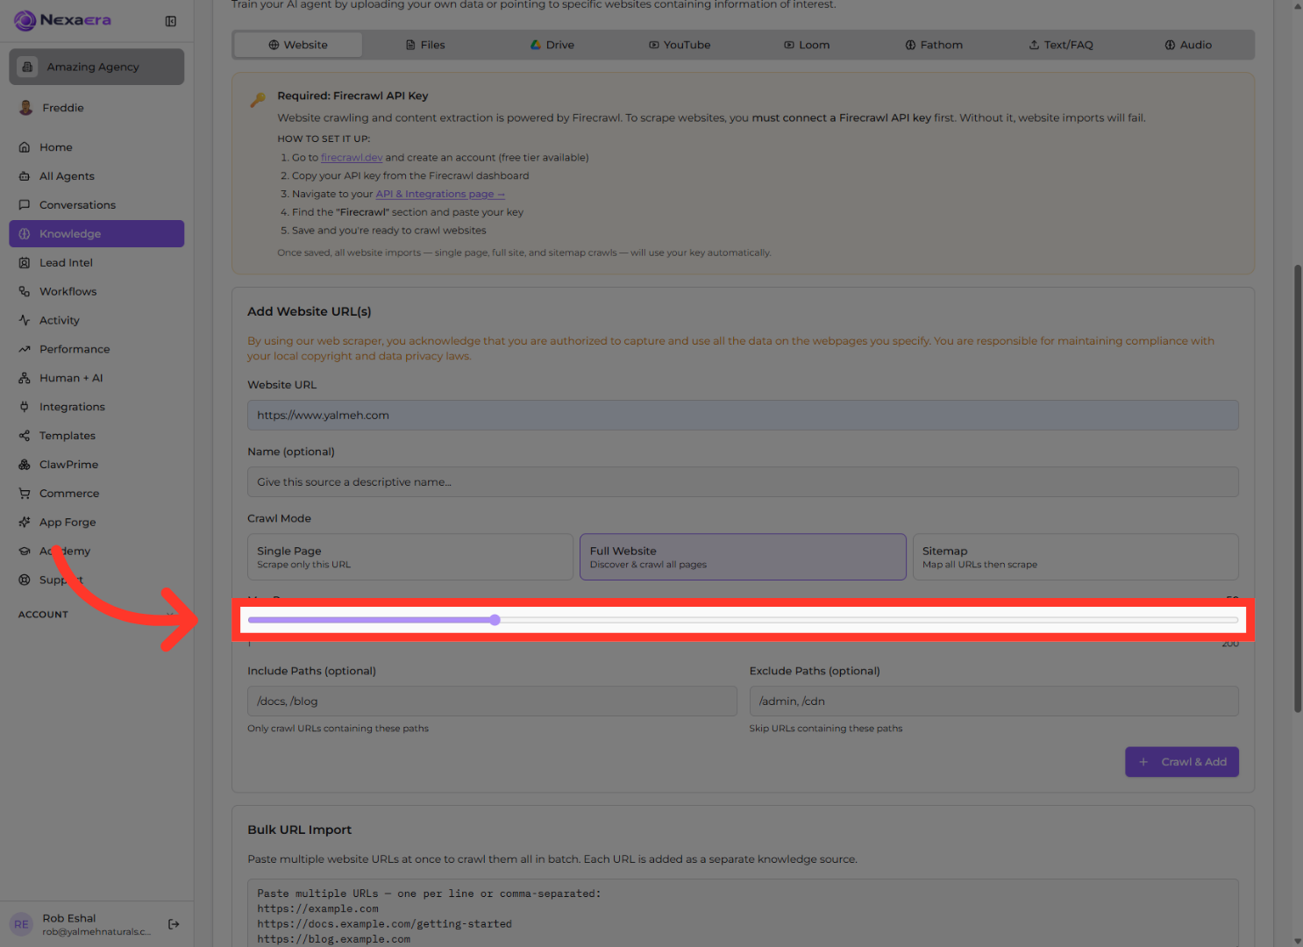The height and width of the screenshot is (947, 1303).
Task: Switch to the Website source tab
Action: (x=298, y=45)
